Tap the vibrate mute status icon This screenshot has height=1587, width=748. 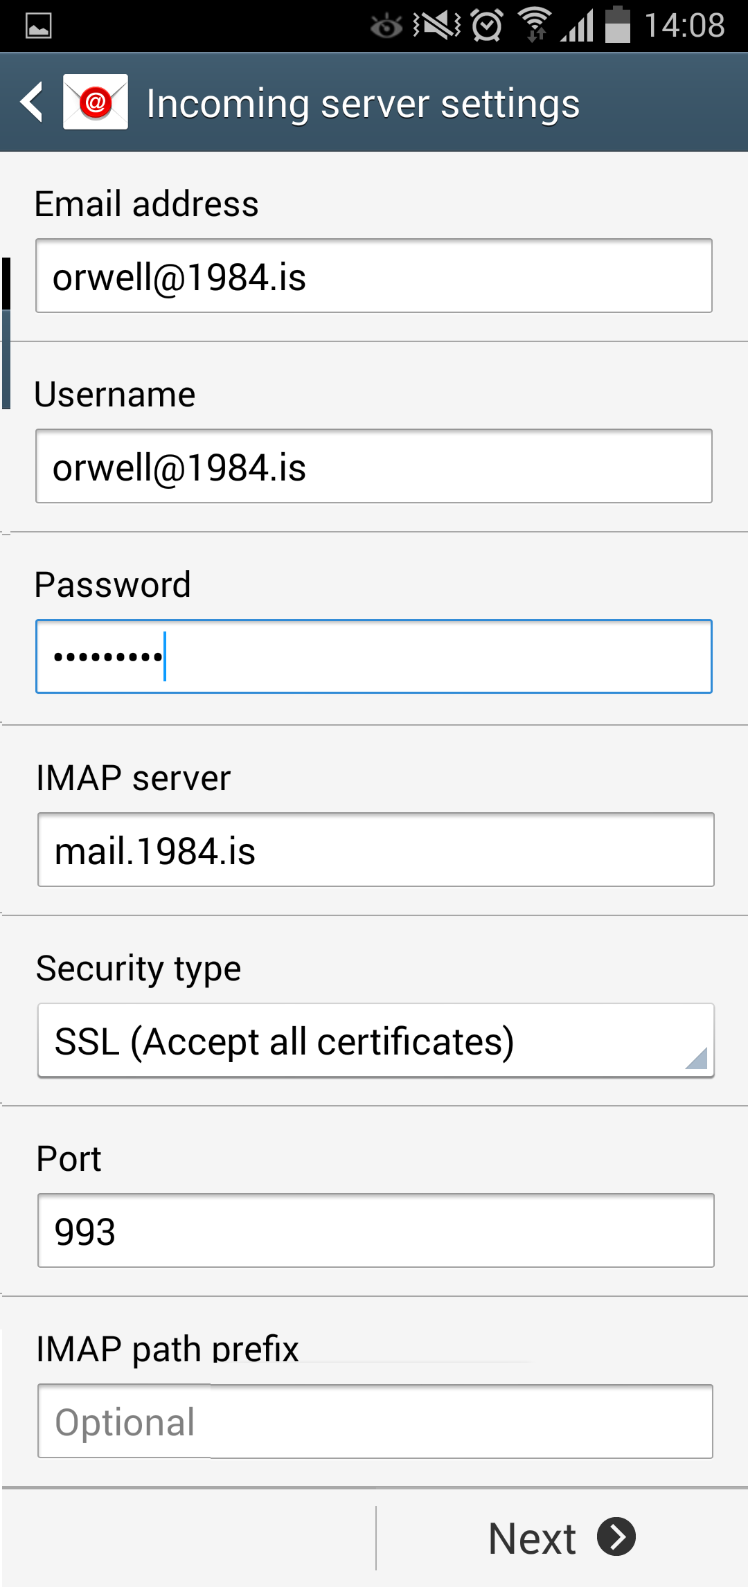point(436,26)
